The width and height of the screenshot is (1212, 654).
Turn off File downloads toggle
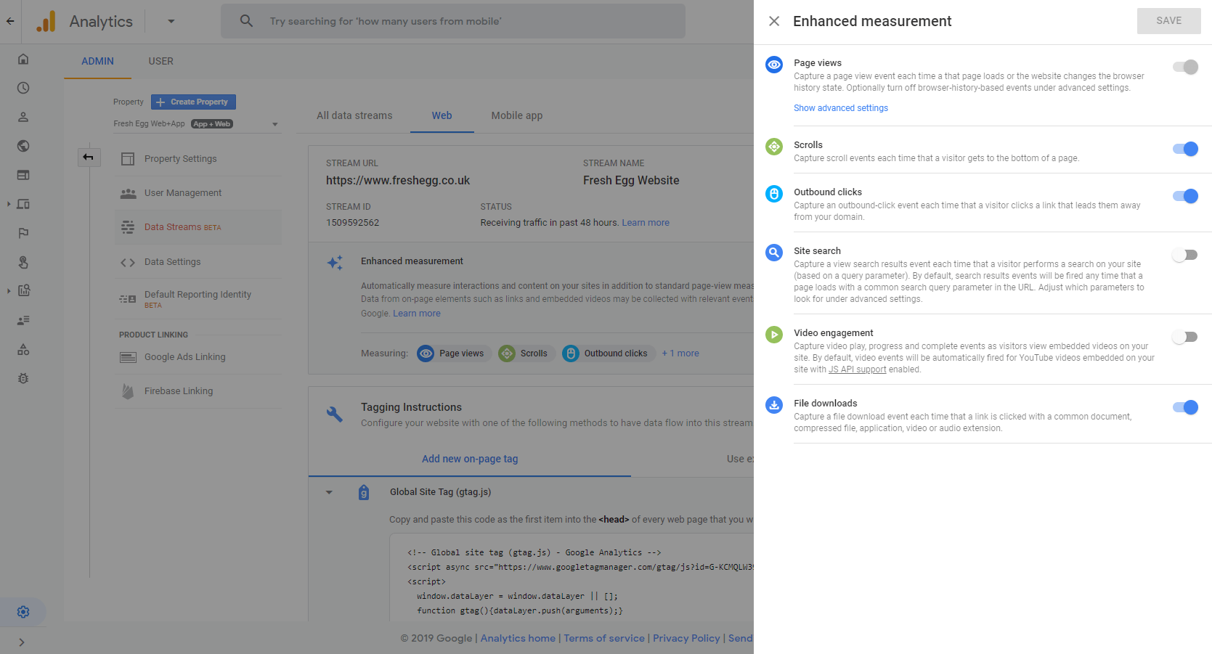(1185, 407)
